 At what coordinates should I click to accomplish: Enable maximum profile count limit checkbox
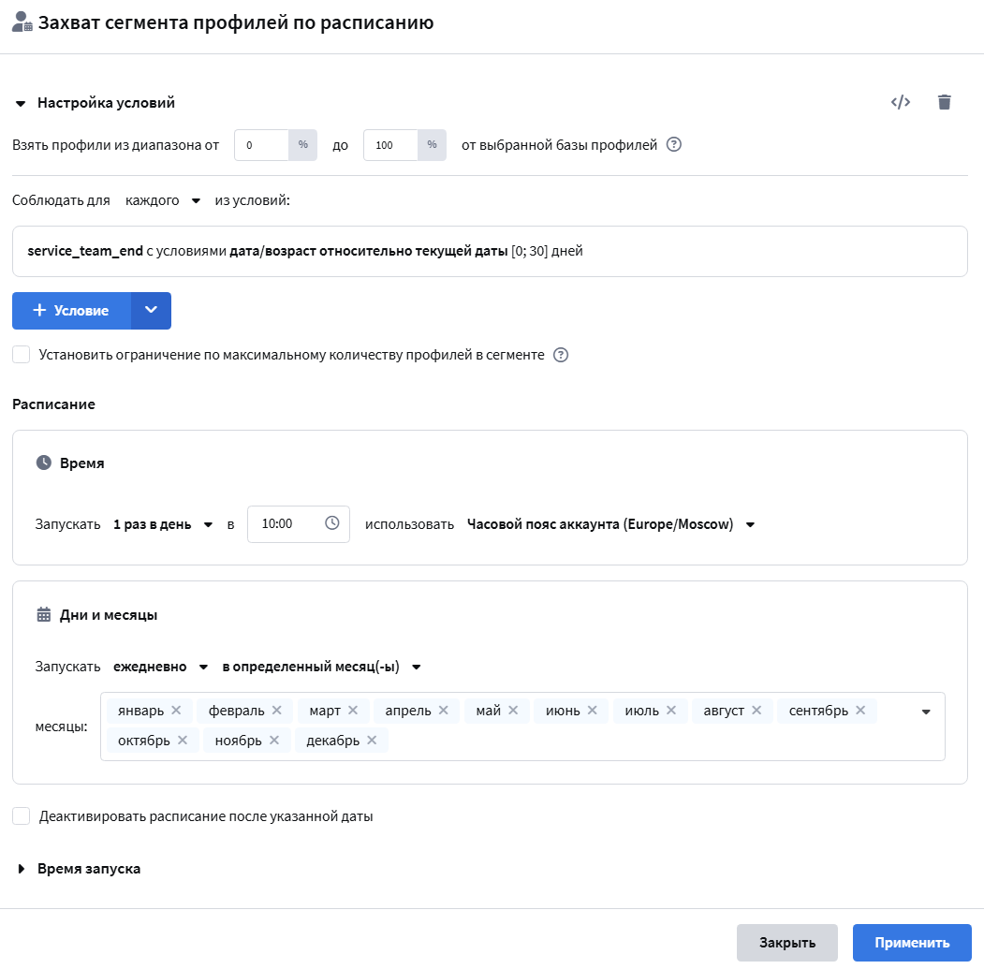point(22,355)
